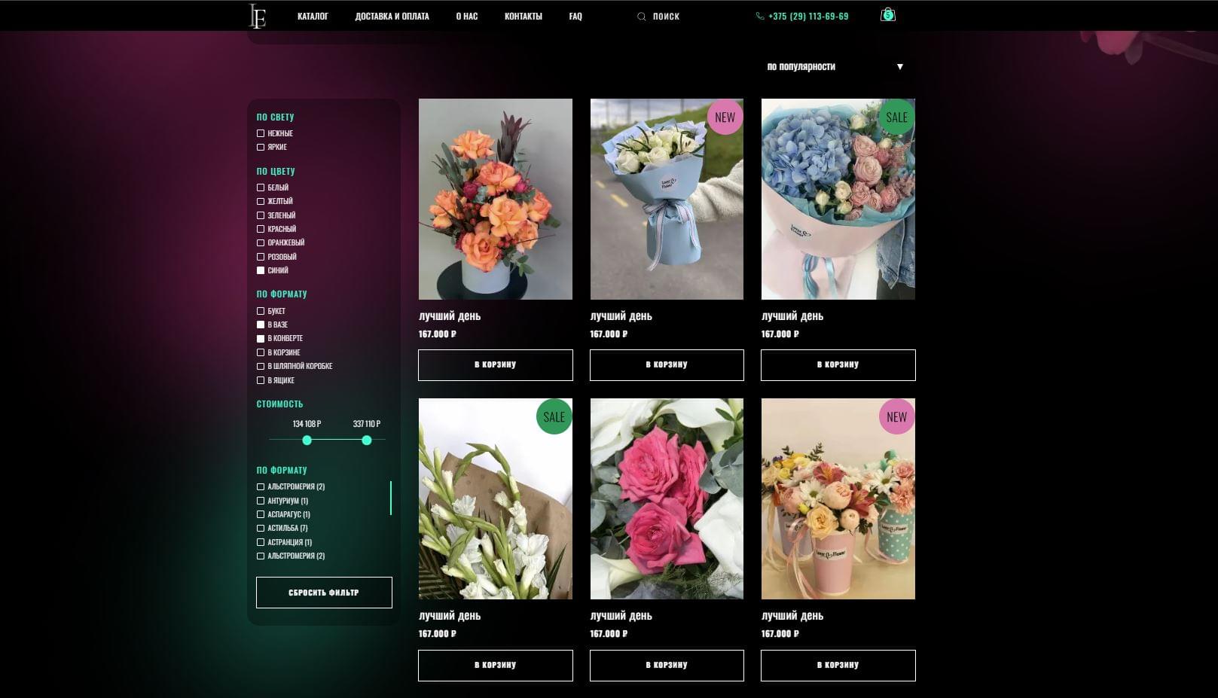This screenshot has height=698, width=1218.
Task: Check the В ЯЩИКЕ format filter
Action: (x=261, y=380)
